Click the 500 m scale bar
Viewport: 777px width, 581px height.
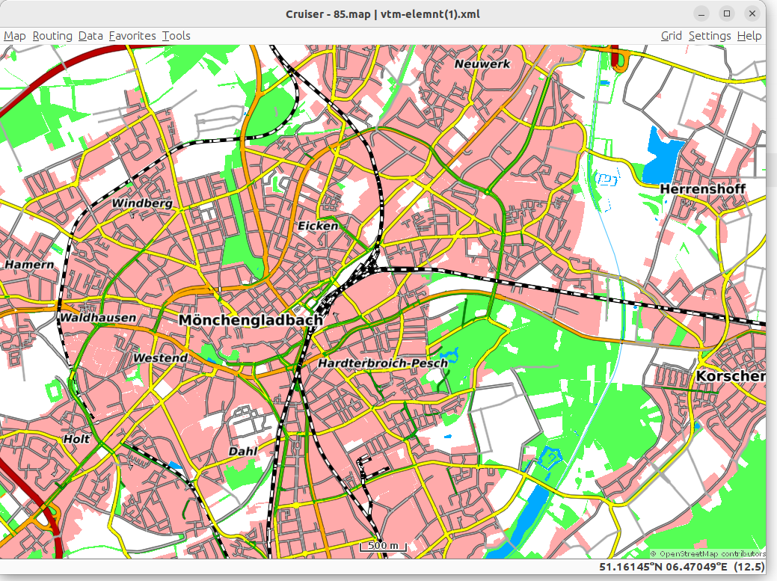383,547
